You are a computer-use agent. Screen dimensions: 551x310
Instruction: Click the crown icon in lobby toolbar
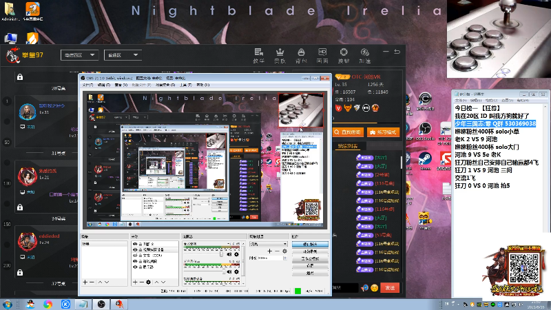pyautogui.click(x=280, y=56)
